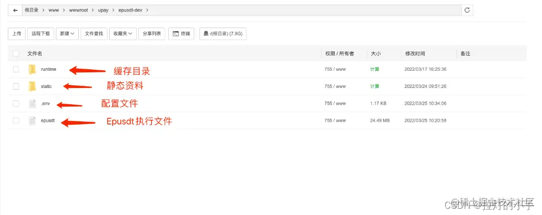Click 计算 size link for static

coord(375,86)
